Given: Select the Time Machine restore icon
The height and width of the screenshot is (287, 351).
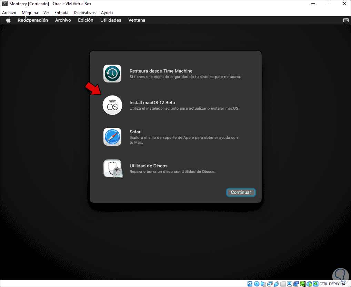Looking at the screenshot, I should point(112,74).
